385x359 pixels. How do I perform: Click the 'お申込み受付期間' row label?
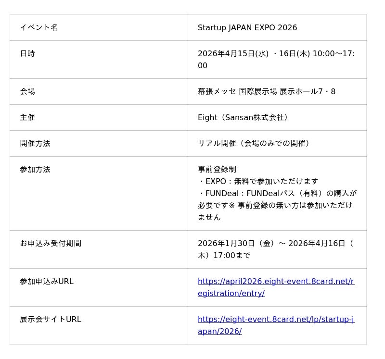(x=51, y=243)
